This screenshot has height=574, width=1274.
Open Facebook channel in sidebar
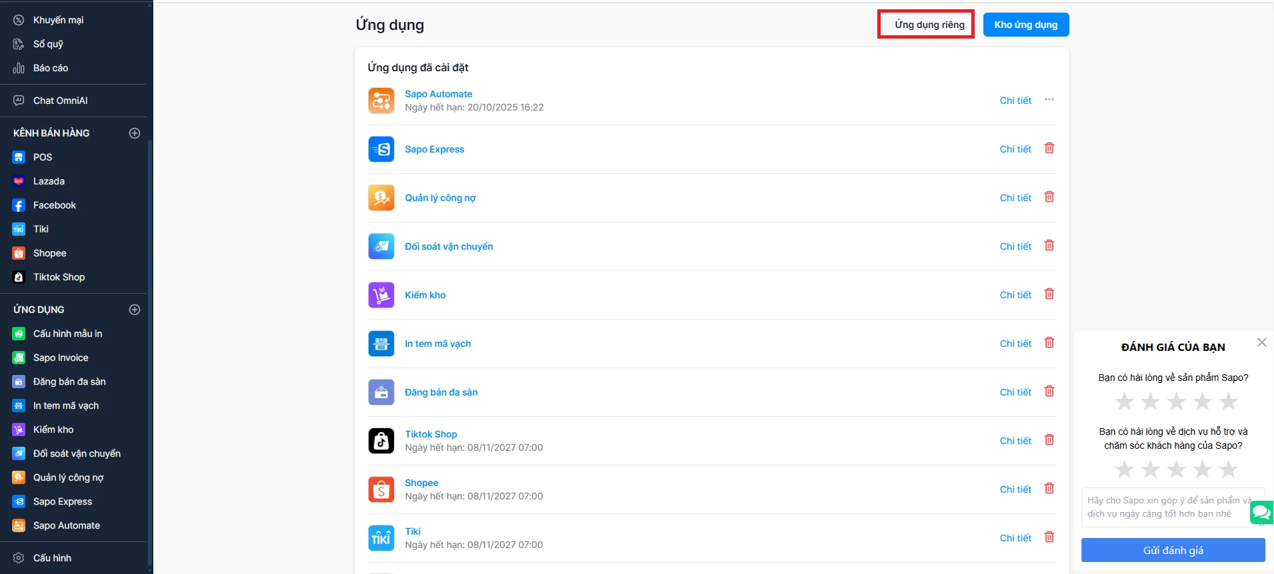point(55,205)
